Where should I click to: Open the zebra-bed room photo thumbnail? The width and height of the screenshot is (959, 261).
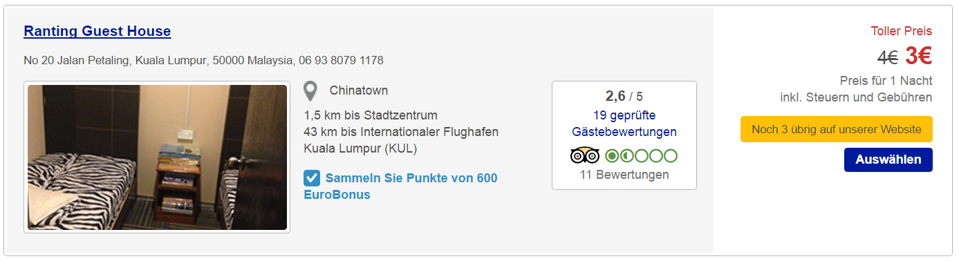157,157
